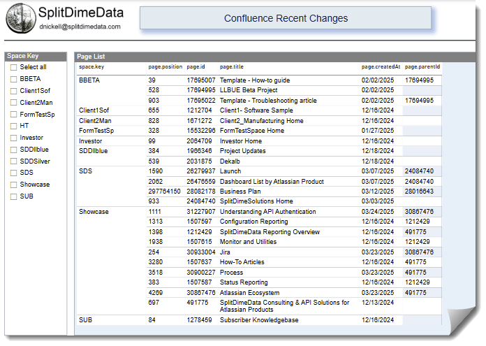Click the dnickell@splitdimedata.com email address
This screenshot has height=346, width=486.
pos(80,27)
